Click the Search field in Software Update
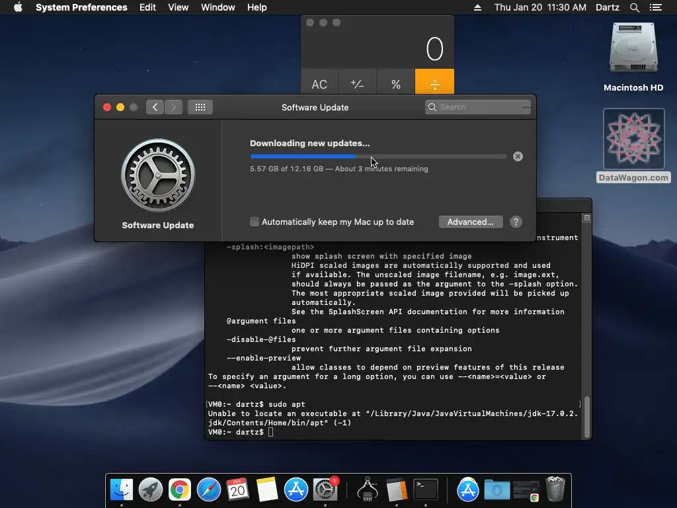Screen dimensions: 677x508 (x=478, y=107)
